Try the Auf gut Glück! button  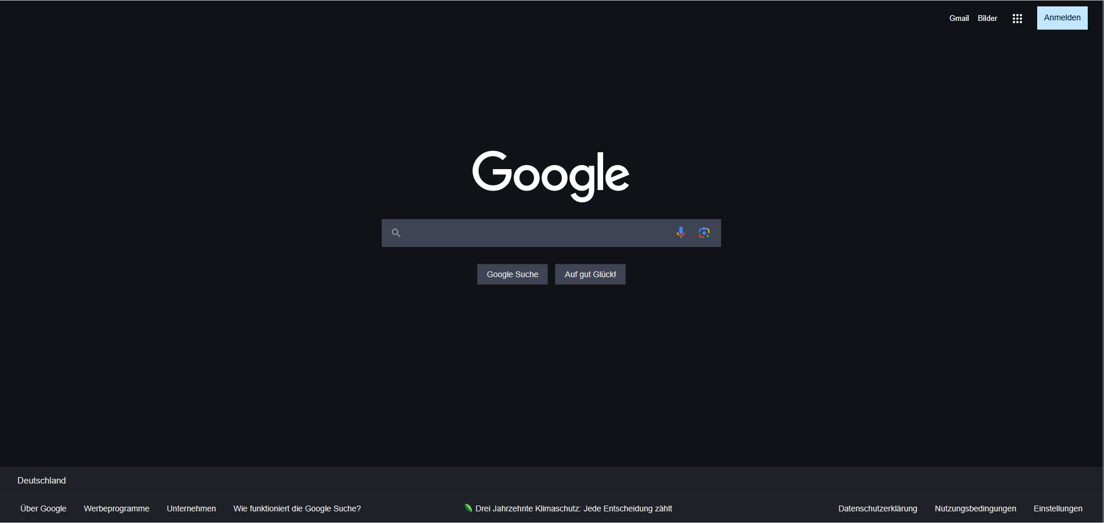point(590,274)
